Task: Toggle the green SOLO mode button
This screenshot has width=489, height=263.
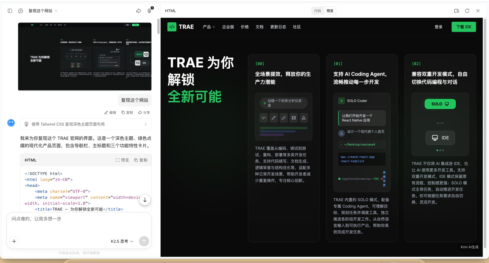Action: (440, 104)
